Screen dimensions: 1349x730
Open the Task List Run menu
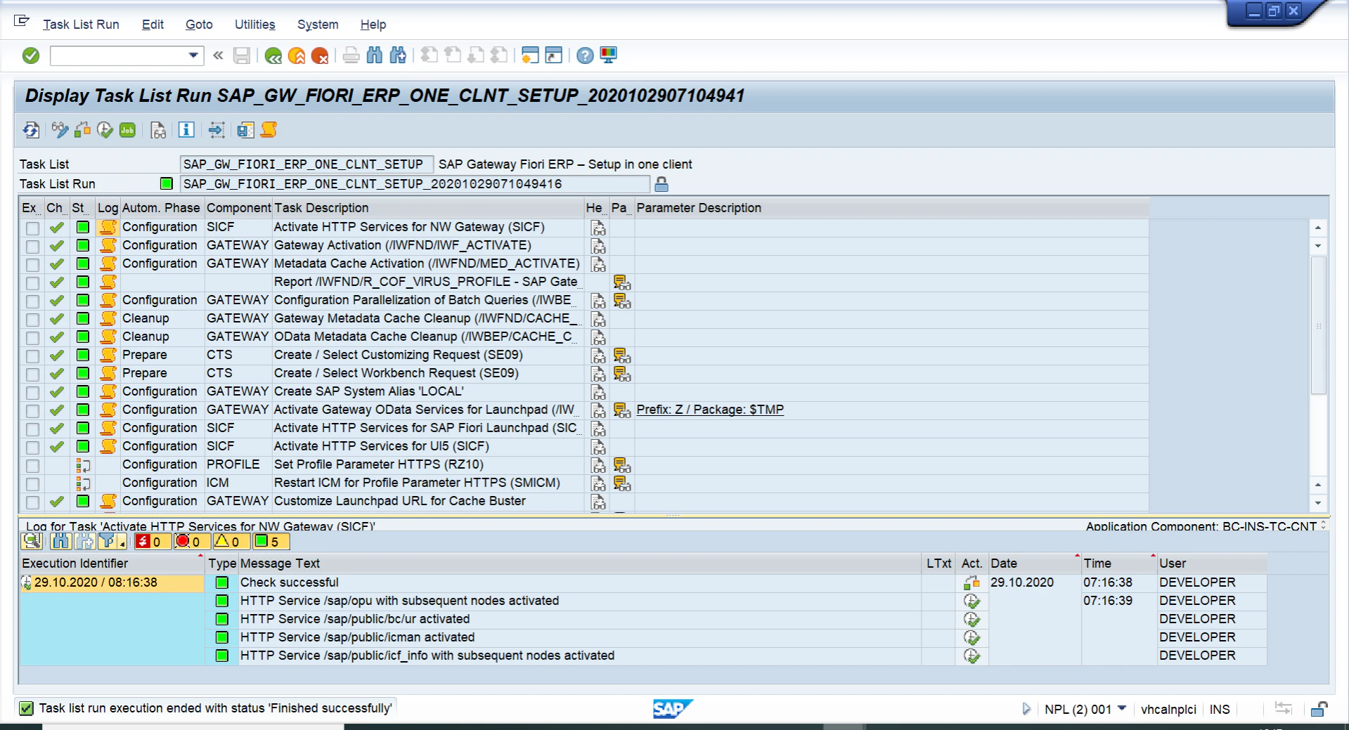[x=81, y=25]
